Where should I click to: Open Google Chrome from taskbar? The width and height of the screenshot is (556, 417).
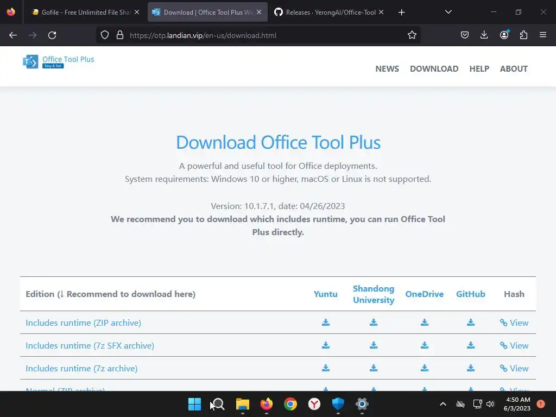(290, 404)
